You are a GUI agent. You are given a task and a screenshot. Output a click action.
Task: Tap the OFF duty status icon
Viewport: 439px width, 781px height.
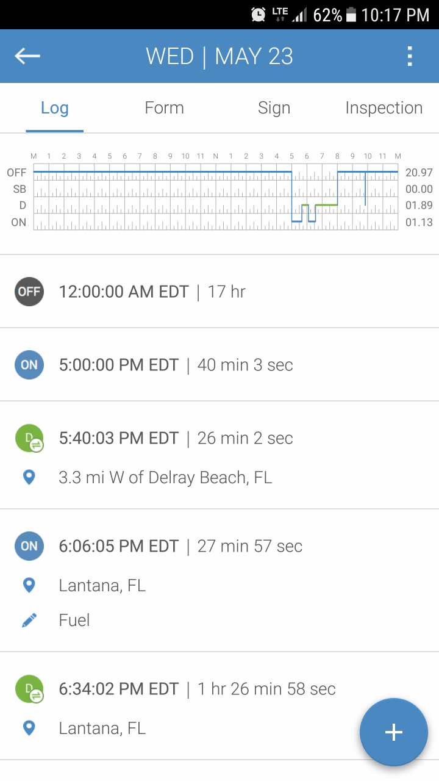[29, 292]
